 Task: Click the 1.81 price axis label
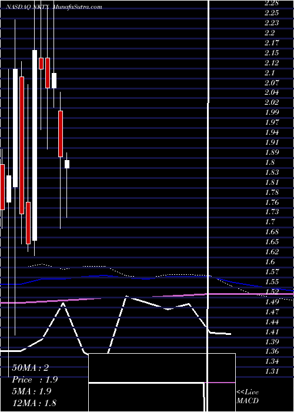pyautogui.click(x=272, y=182)
